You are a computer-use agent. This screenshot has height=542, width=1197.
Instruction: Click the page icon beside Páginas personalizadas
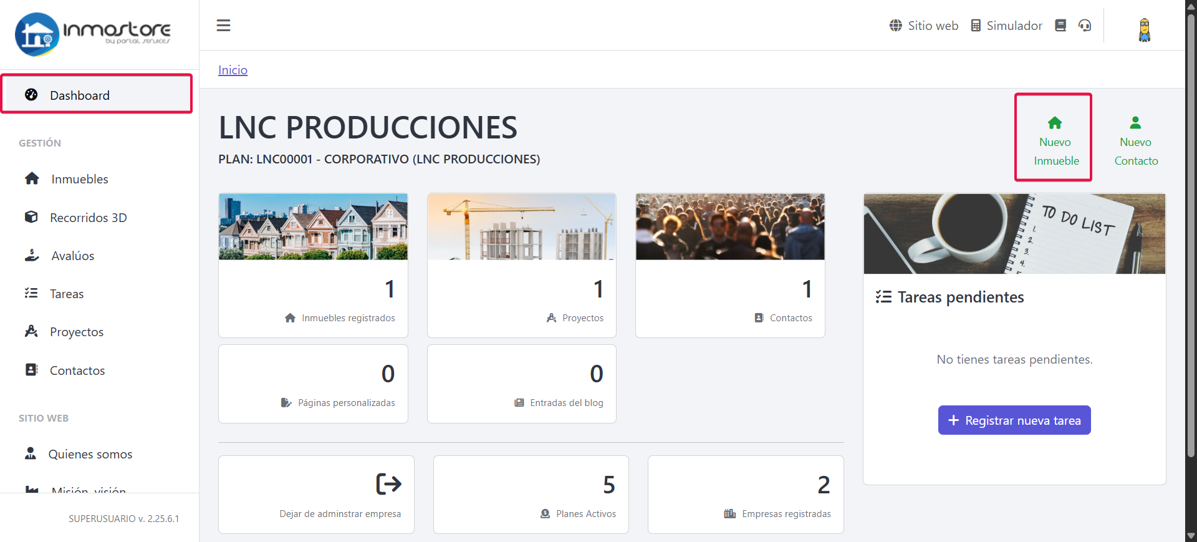point(286,403)
